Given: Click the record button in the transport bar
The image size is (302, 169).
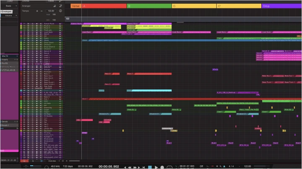Looking at the screenshot, I should (162, 167).
